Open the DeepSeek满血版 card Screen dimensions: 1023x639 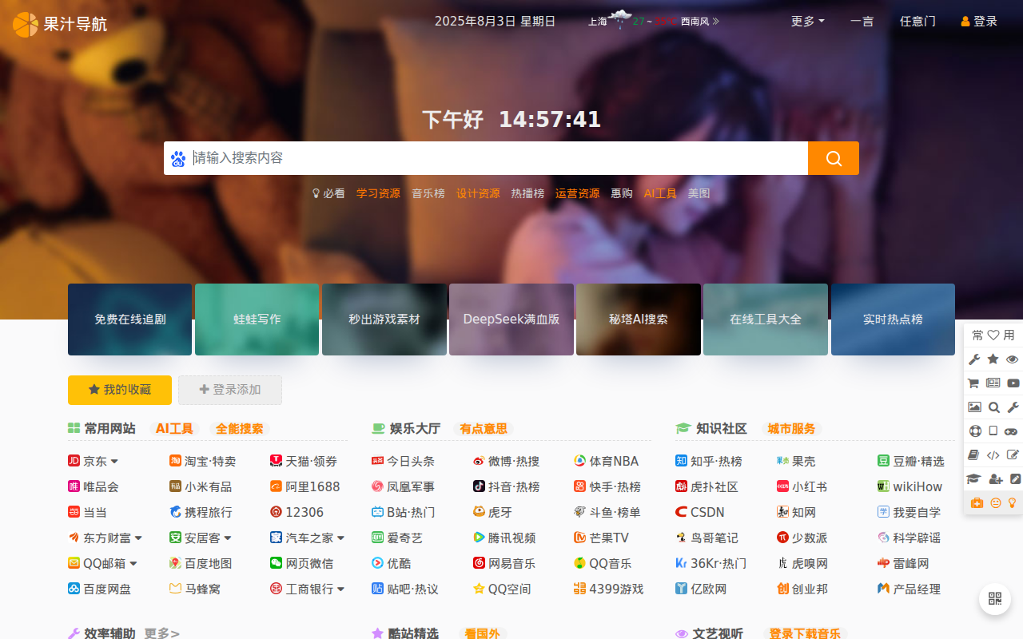[x=511, y=319]
